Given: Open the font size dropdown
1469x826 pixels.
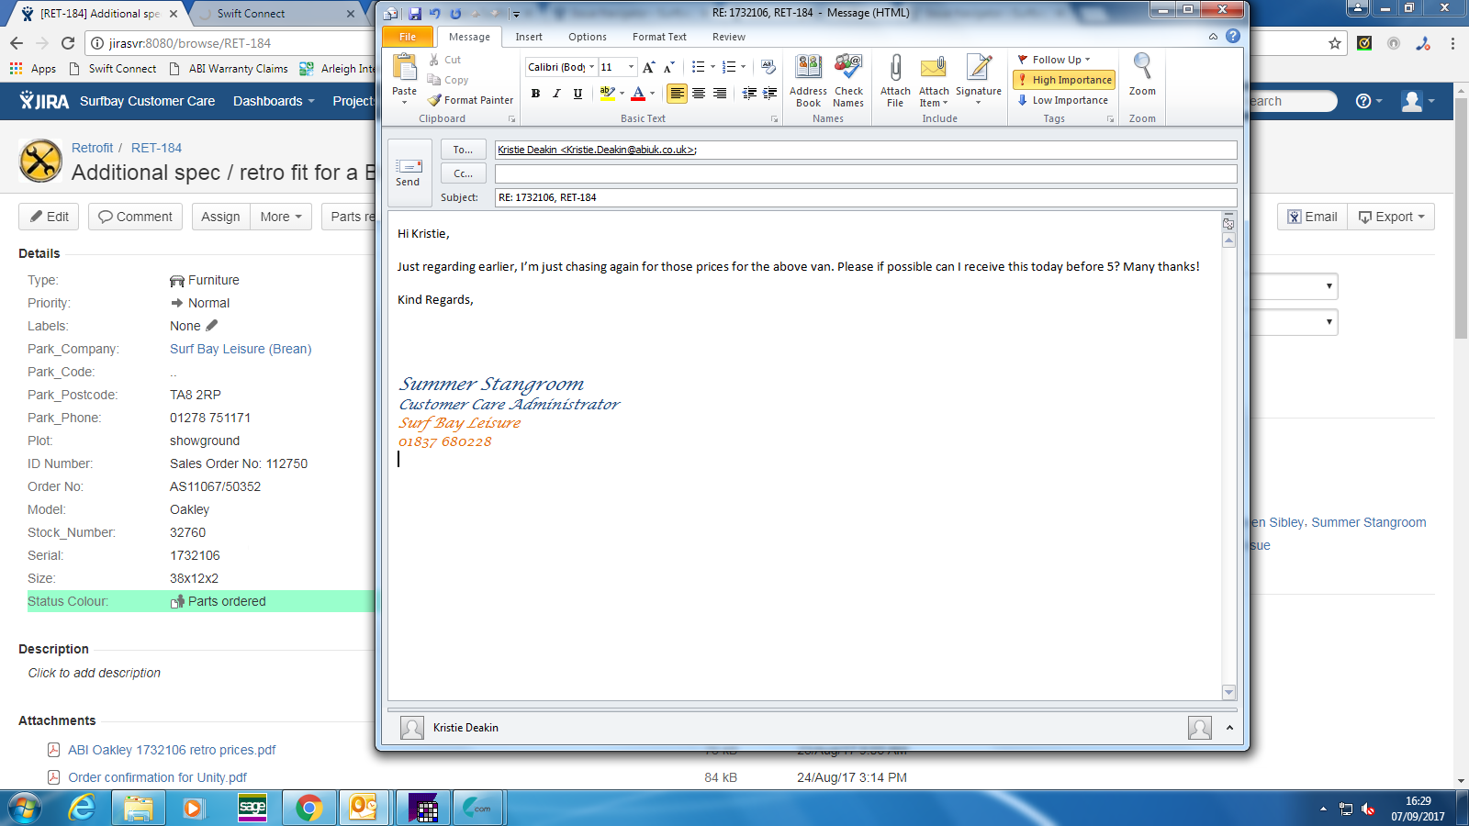Looking at the screenshot, I should tap(631, 67).
